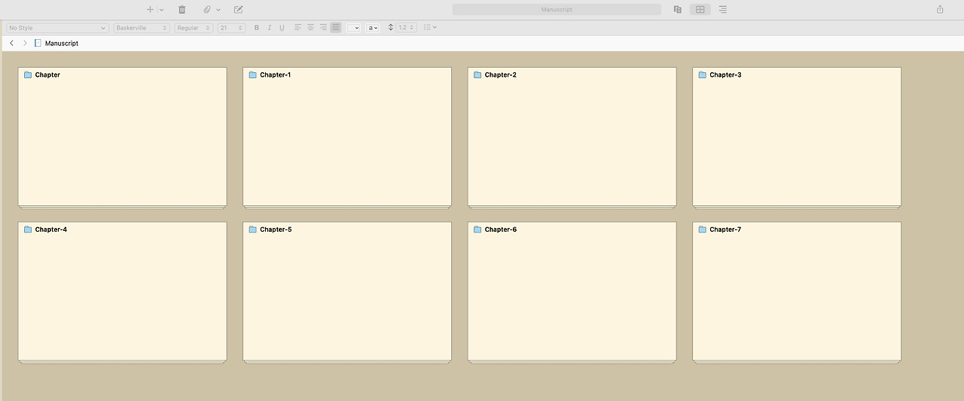This screenshot has height=401, width=964.
Task: Click the folder icon on Chapter-6 card
Action: click(477, 229)
